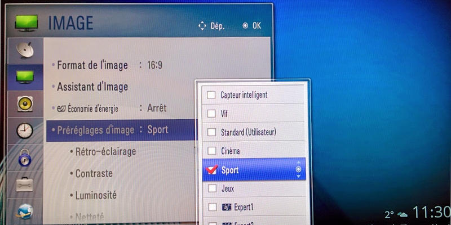
Task: Click the OK circle icon in header
Action: coord(245,26)
